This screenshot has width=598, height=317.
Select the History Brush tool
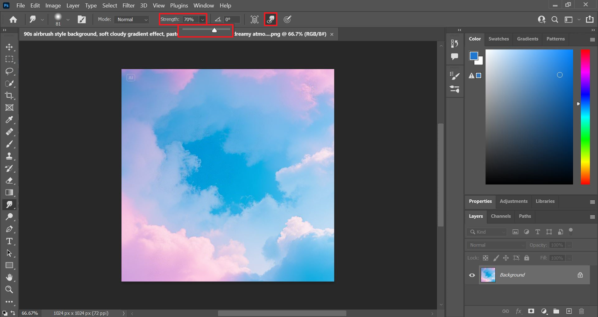point(9,169)
